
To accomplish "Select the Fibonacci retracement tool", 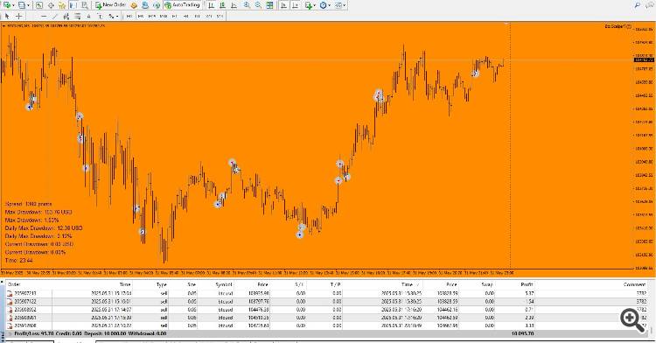I will pyautogui.click(x=78, y=16).
